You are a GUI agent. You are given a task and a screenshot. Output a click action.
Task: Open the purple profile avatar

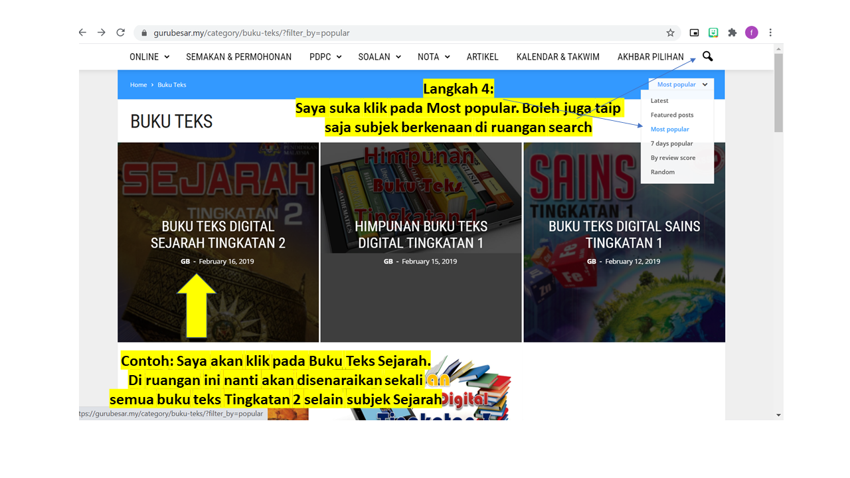pyautogui.click(x=752, y=33)
